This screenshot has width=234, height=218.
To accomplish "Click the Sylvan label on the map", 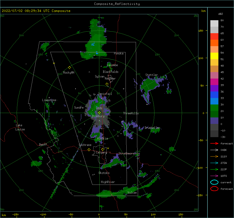I will point(100,76).
